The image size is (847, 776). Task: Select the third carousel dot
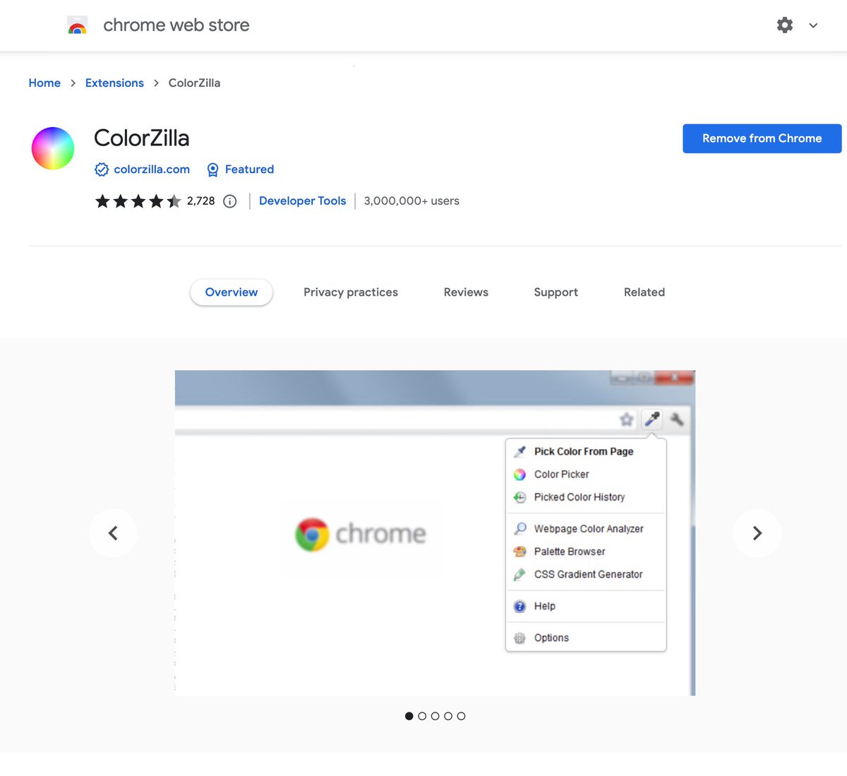tap(435, 716)
